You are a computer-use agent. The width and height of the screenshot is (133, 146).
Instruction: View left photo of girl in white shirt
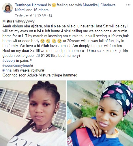coord(33,113)
